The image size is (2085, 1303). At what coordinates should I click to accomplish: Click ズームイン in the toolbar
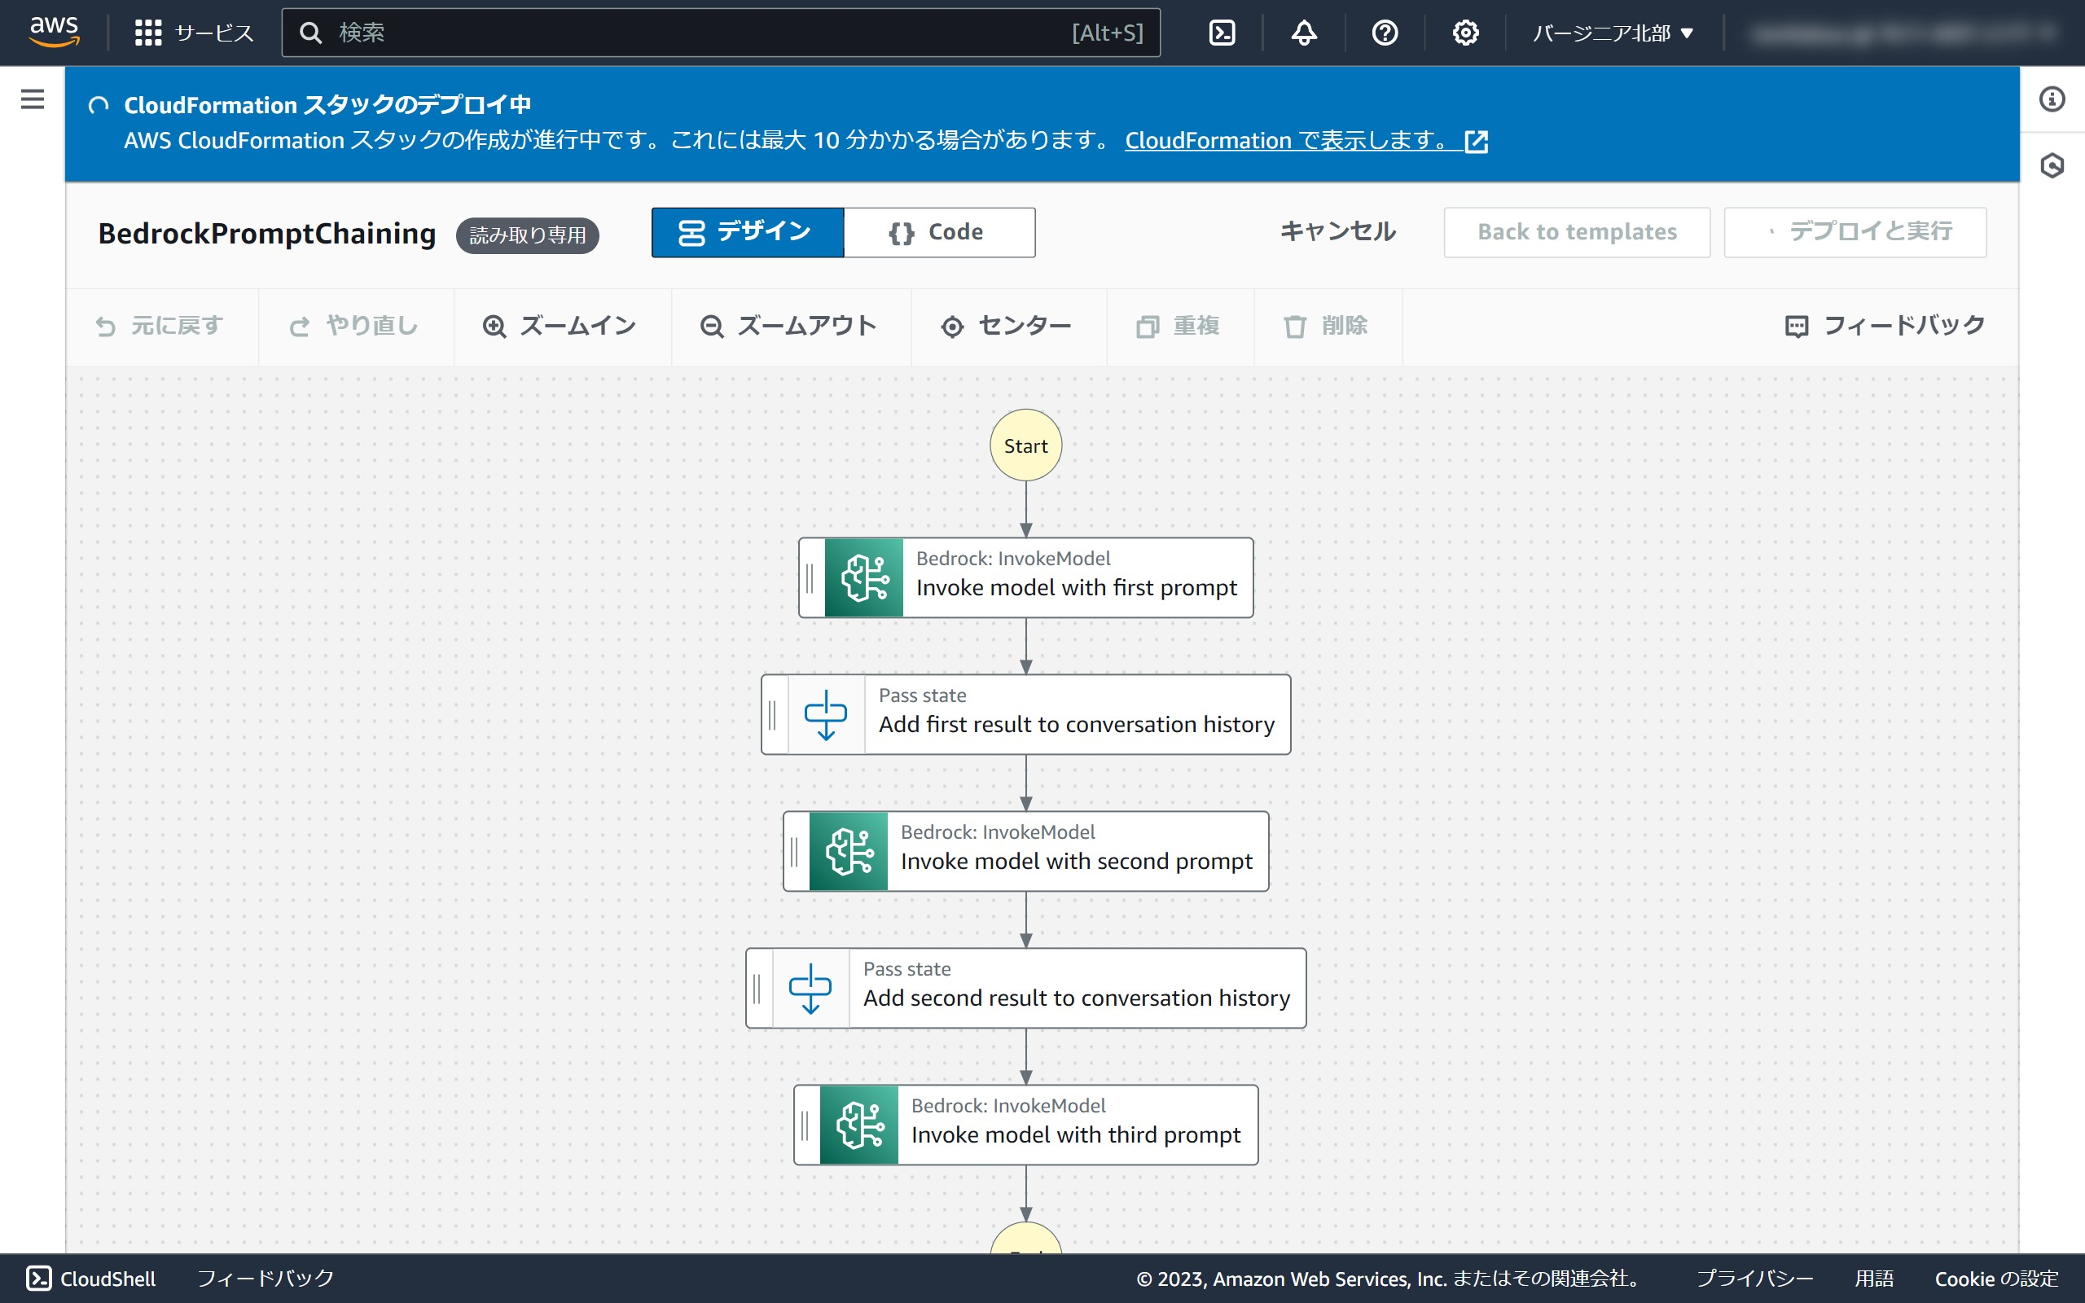[x=561, y=326]
